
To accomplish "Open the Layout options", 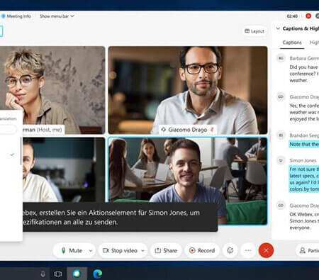I will point(254,31).
